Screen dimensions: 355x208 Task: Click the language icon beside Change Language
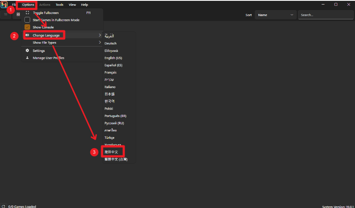(27, 35)
